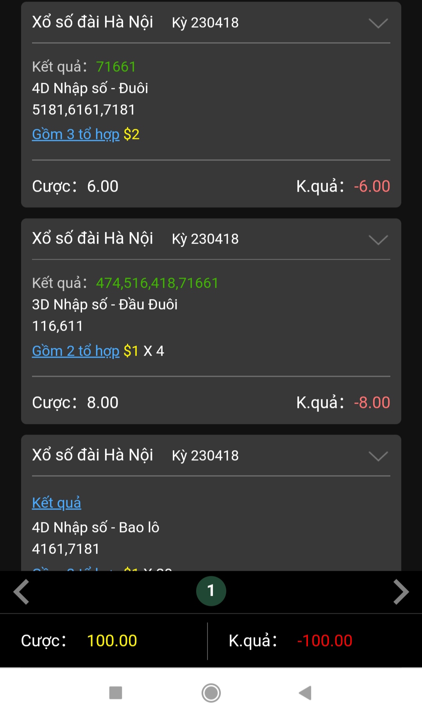This screenshot has width=422, height=718.
Task: Tap the -8.00 result value
Action: tap(372, 403)
